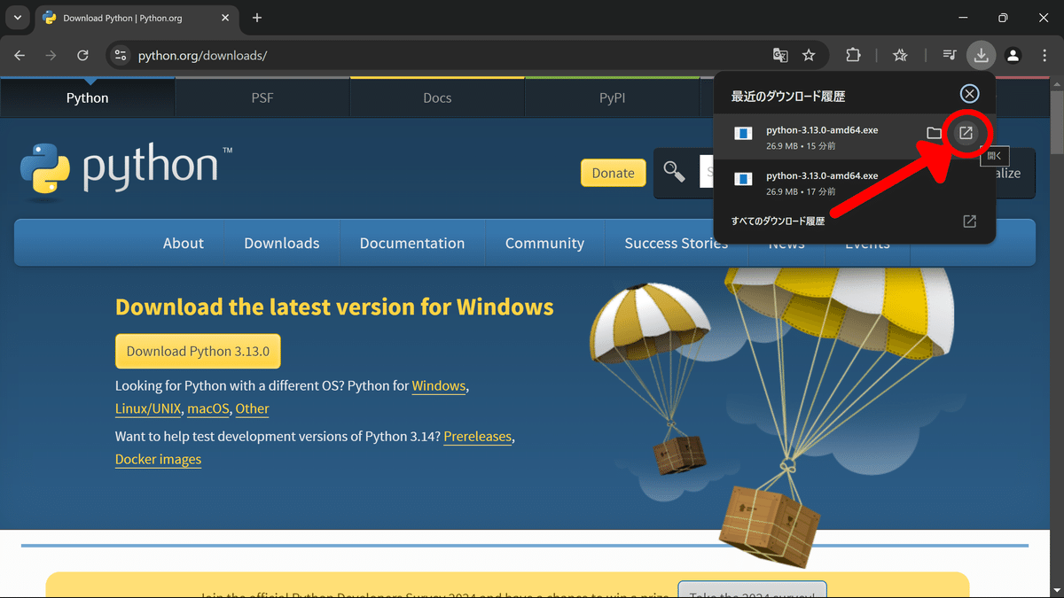The width and height of the screenshot is (1064, 598).
Task: Open the tab search dropdown arrow
Action: point(17,18)
